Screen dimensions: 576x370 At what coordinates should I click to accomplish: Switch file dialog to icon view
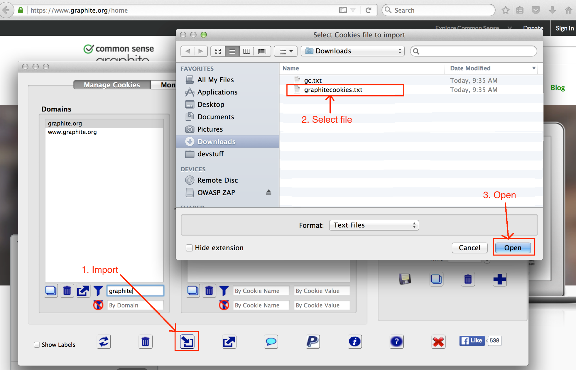click(x=218, y=51)
